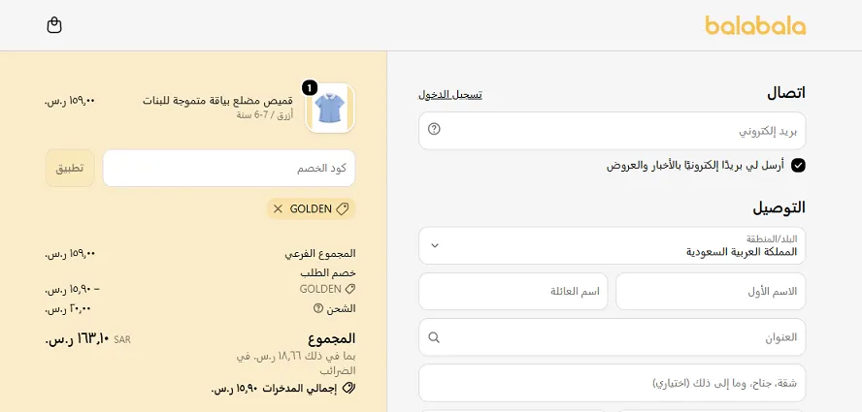Click the search icon in address field

click(434, 337)
